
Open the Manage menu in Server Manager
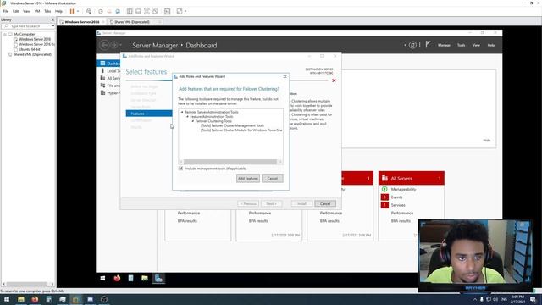[x=444, y=45]
